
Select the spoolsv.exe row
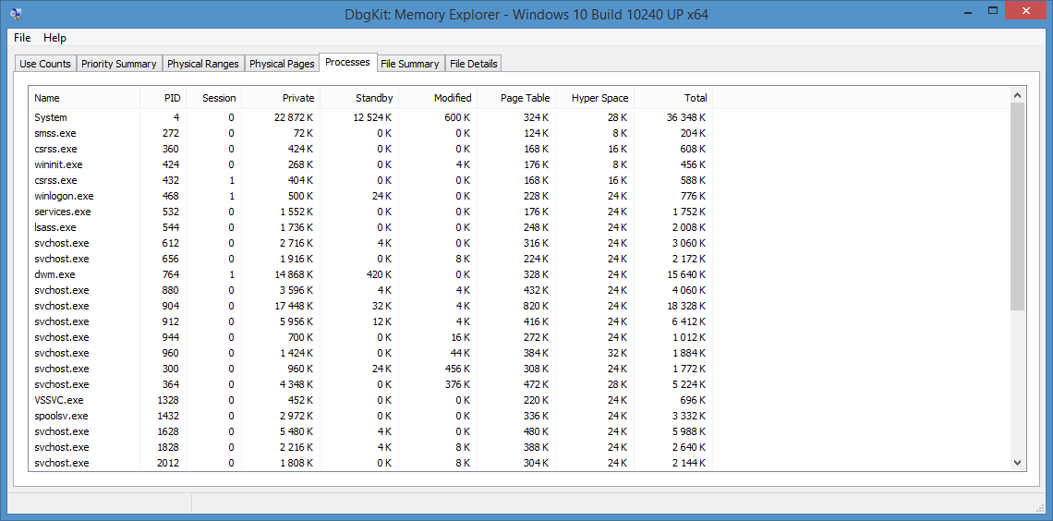click(370, 416)
